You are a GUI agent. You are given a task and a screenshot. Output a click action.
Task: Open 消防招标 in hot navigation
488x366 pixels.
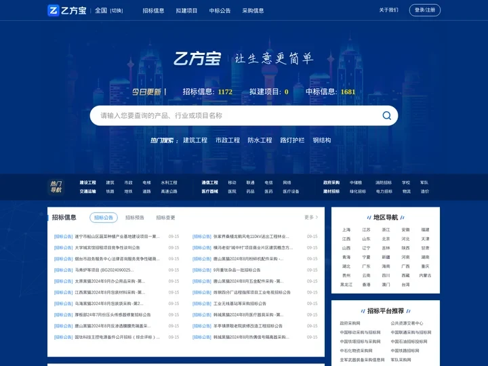(384, 183)
